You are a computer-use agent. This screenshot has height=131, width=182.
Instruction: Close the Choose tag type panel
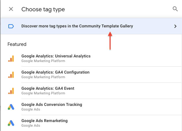point(11,9)
